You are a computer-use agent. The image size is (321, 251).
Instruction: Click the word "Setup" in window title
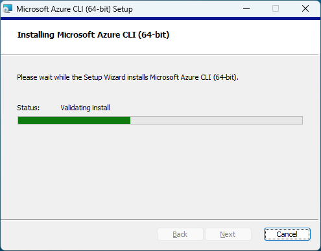[123, 9]
